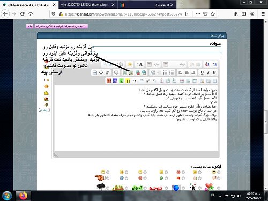Click the red highlight icon in third toolbar row

109,81
